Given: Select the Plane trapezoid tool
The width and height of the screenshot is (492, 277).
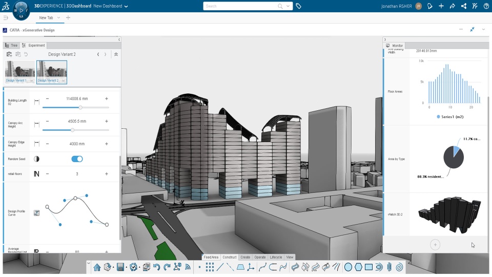Looking at the screenshot, I should tap(240, 267).
